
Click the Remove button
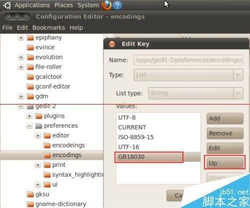(225, 133)
